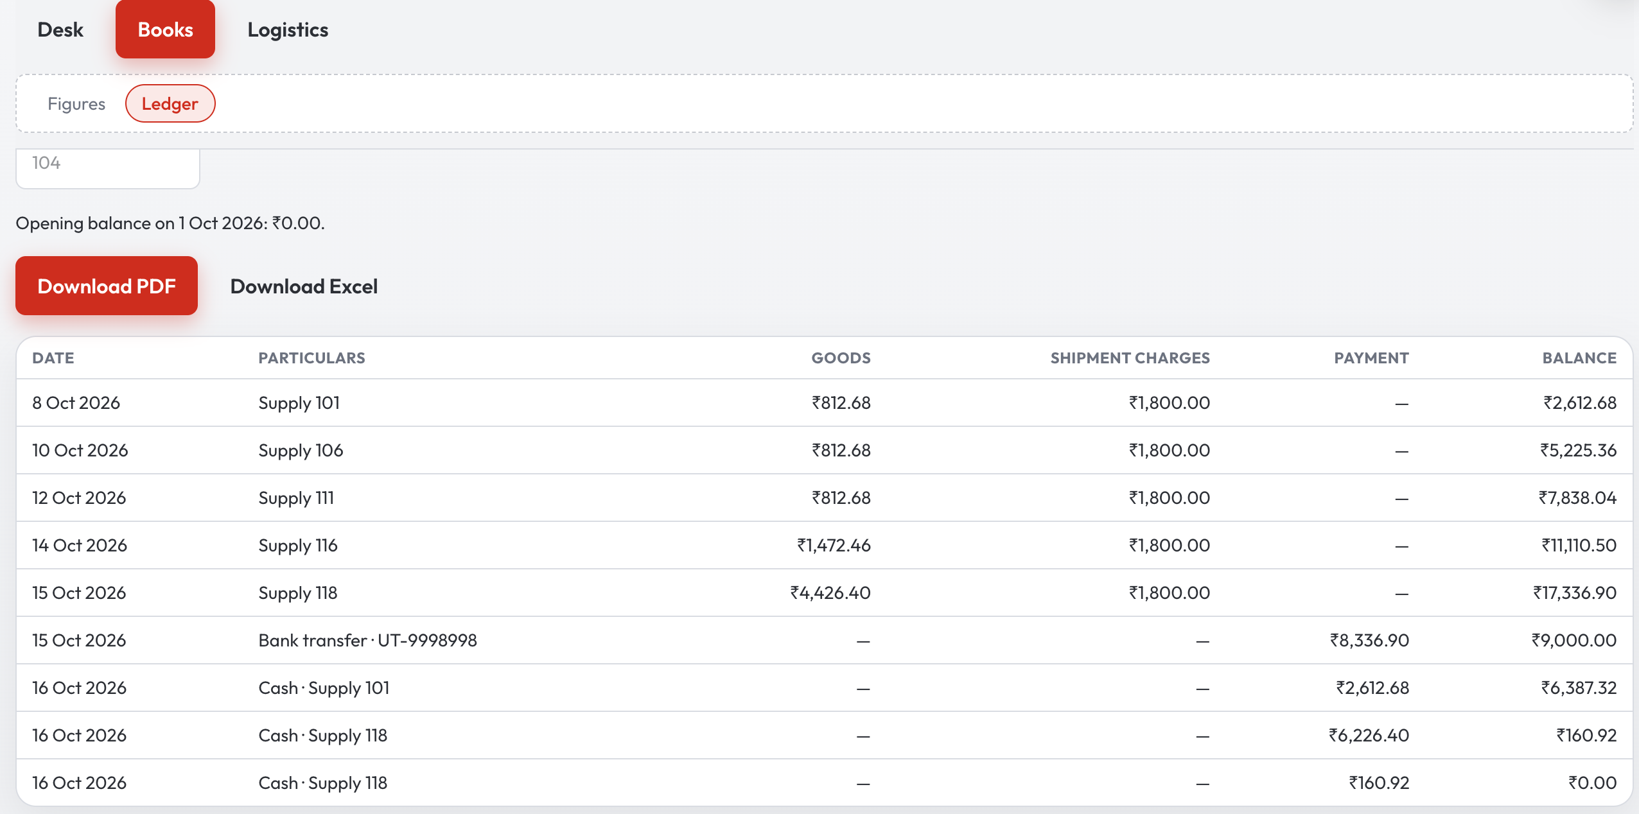Click goods value ₹4,426.40
The height and width of the screenshot is (814, 1639).
pos(830,593)
